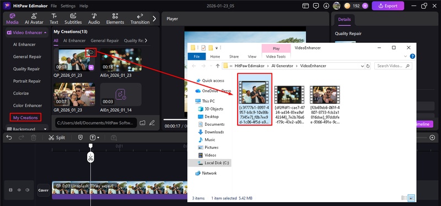This screenshot has height=206, width=441.
Task: Open the File tab in Explorer
Action: click(x=197, y=57)
